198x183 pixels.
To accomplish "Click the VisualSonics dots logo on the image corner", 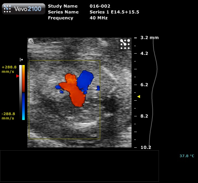I will click(x=125, y=44).
